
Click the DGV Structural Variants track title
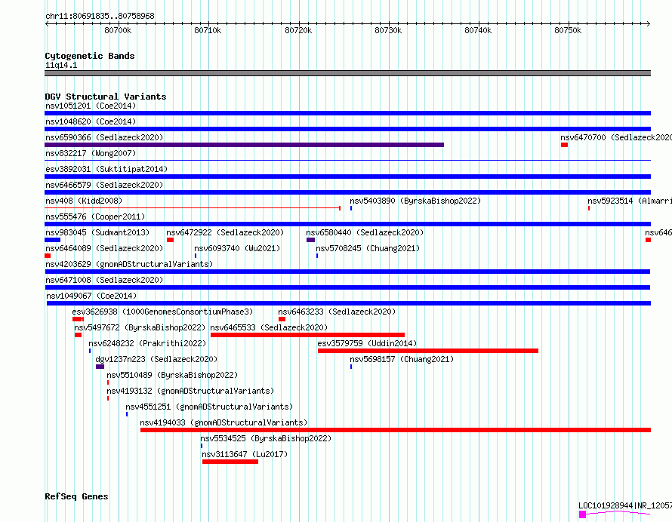106,97
